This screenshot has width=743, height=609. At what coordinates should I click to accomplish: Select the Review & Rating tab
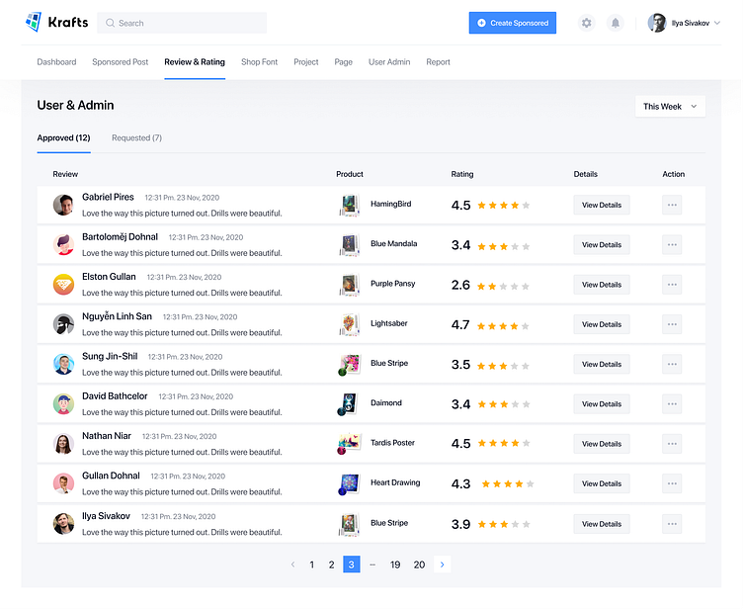click(x=195, y=62)
